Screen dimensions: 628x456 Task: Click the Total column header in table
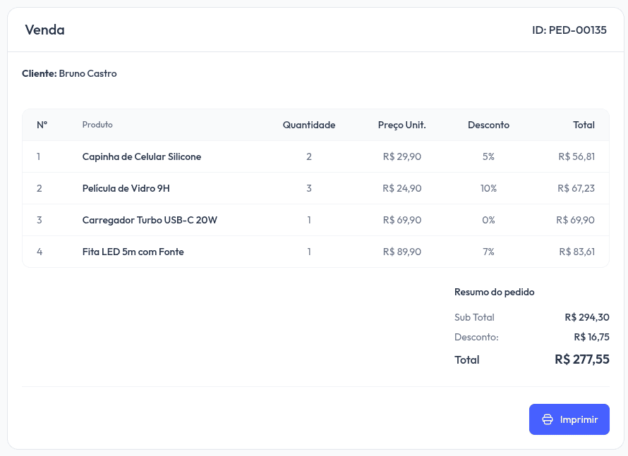click(x=584, y=125)
